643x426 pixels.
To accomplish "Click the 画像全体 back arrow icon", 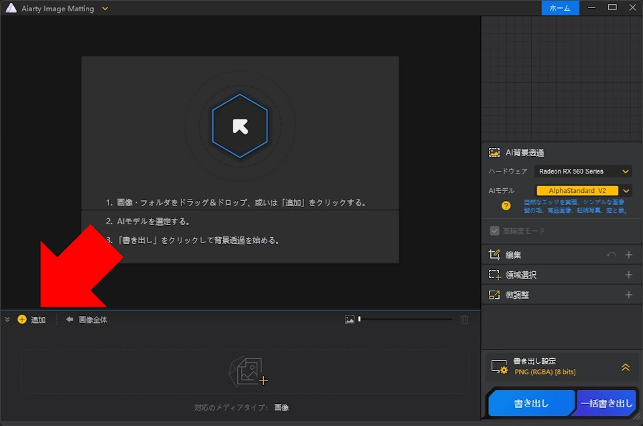I will coord(69,319).
